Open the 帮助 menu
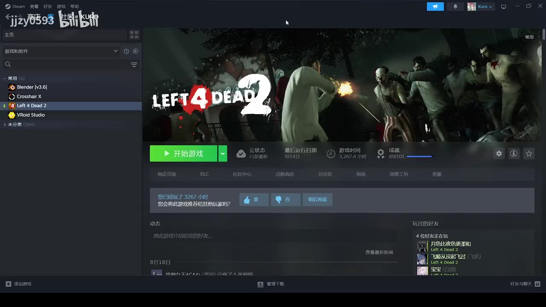Viewport: 546px width, 307px height. pyautogui.click(x=75, y=6)
